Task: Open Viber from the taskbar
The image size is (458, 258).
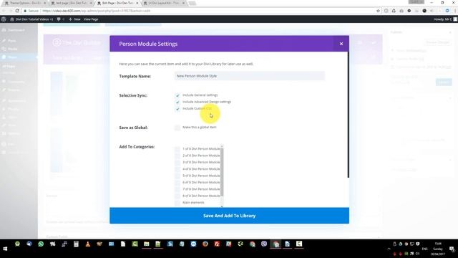Action: pos(264,244)
